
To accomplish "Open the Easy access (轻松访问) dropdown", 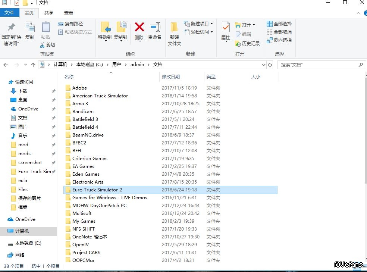I will pos(211,32).
